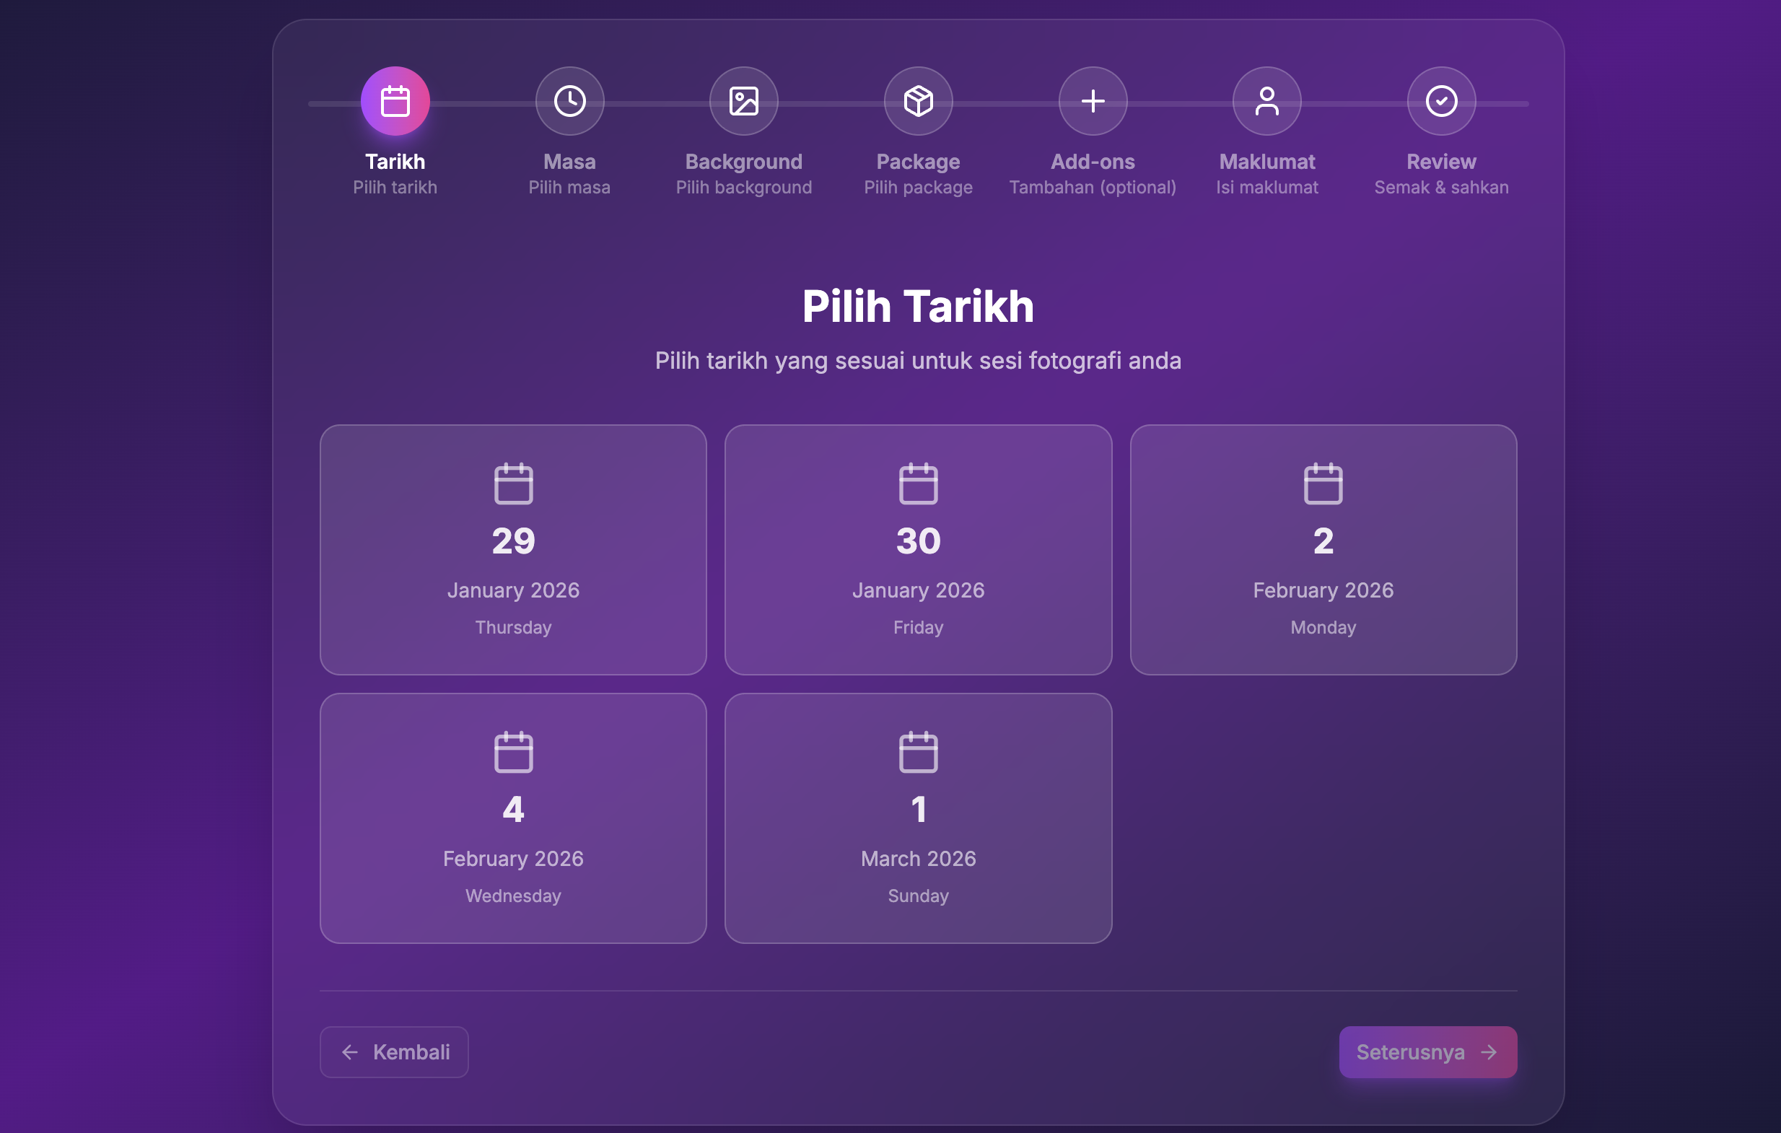Click the calendar icon on the 1 March card

(x=918, y=752)
